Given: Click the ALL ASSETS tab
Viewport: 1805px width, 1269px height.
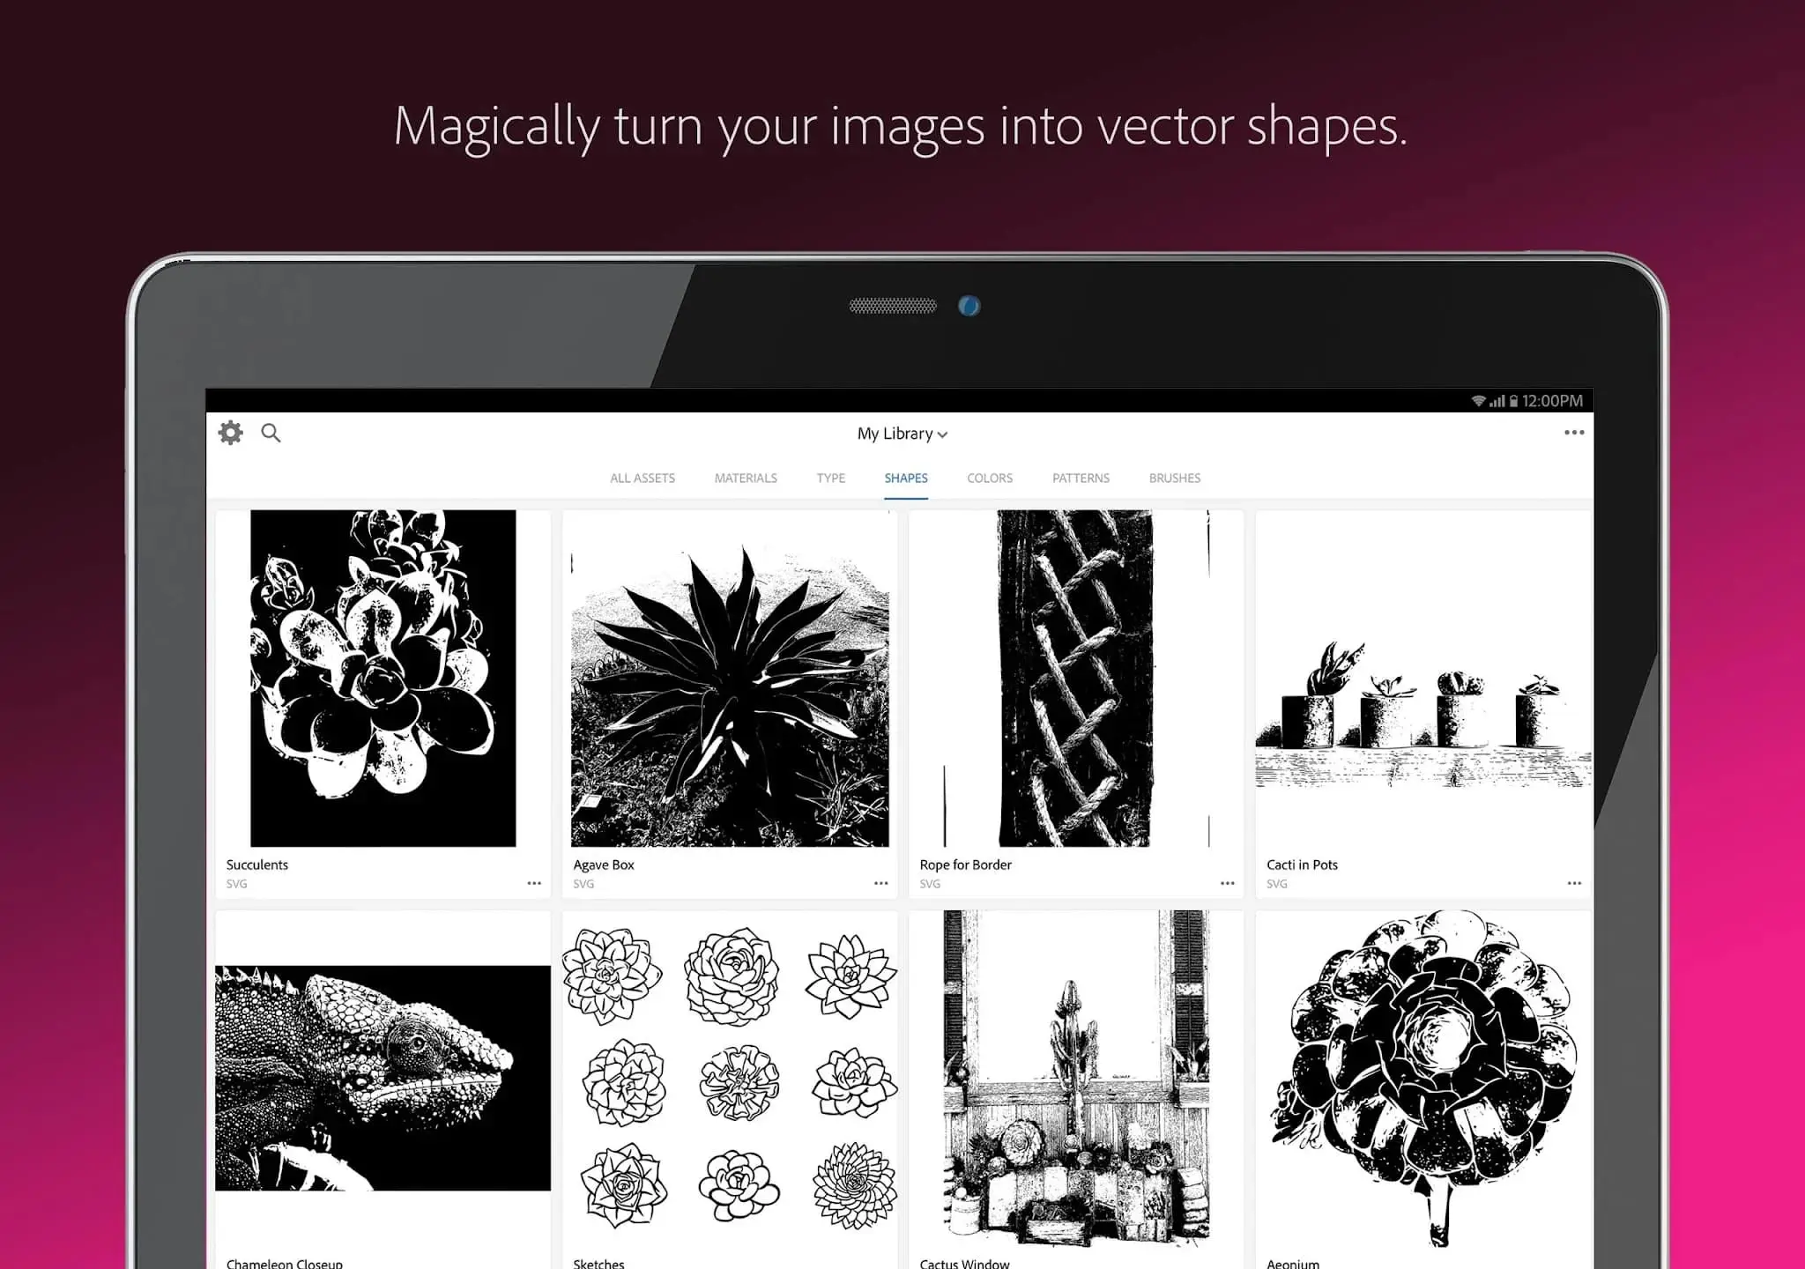Looking at the screenshot, I should [x=642, y=478].
